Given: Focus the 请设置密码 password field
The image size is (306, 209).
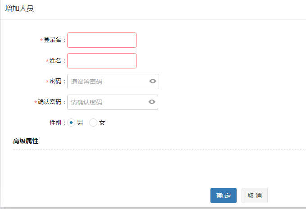Looking at the screenshot, I should click(x=107, y=82).
